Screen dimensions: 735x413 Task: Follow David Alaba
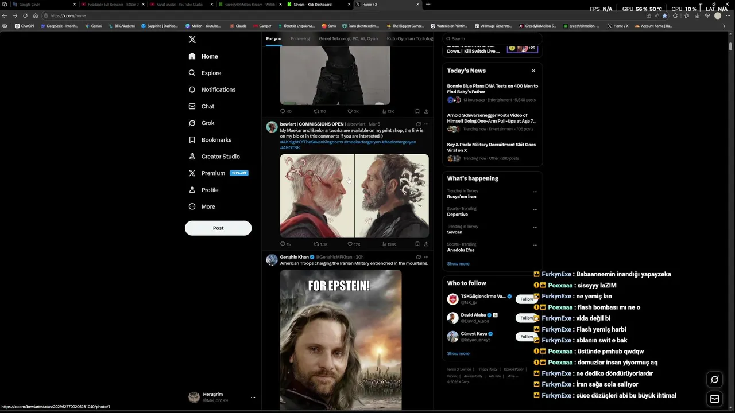[x=527, y=318]
